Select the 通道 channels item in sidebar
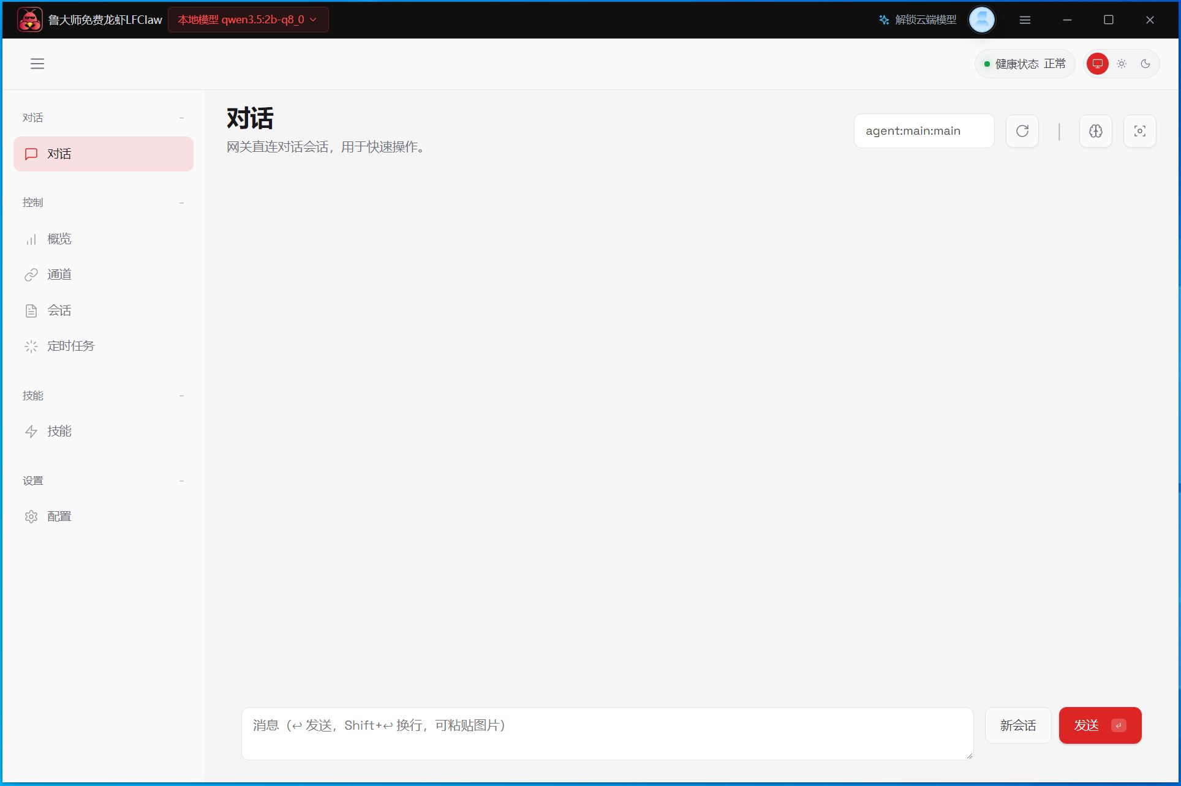The image size is (1181, 786). coord(58,274)
